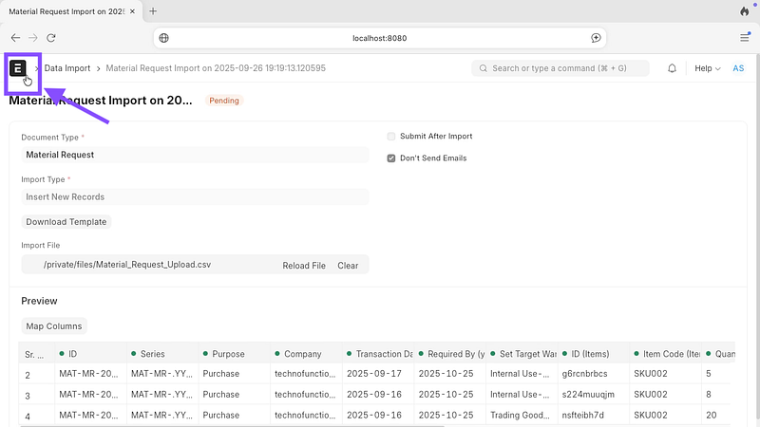Click the globe site info icon
The image size is (760, 427).
[164, 38]
